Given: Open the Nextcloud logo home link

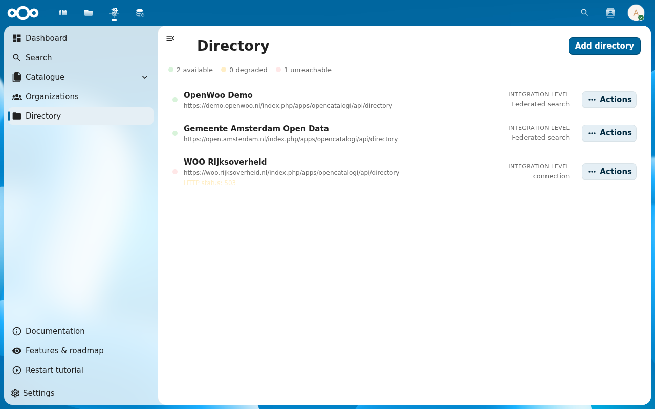Looking at the screenshot, I should pyautogui.click(x=23, y=13).
